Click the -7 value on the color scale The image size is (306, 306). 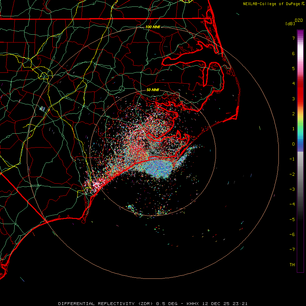click(x=292, y=250)
